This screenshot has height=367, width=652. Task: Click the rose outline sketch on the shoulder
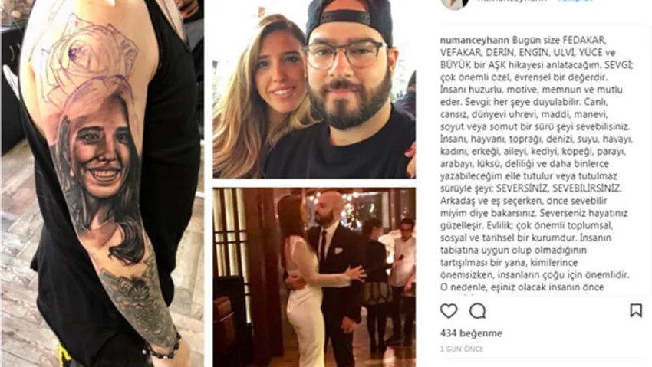click(x=90, y=58)
